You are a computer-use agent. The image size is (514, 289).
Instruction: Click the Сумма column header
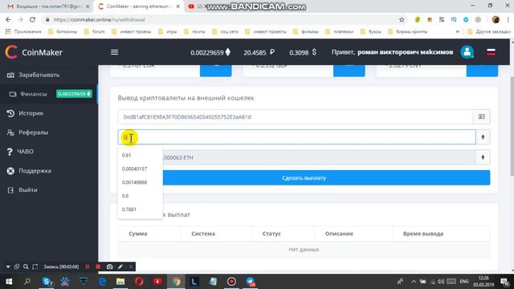coord(138,234)
